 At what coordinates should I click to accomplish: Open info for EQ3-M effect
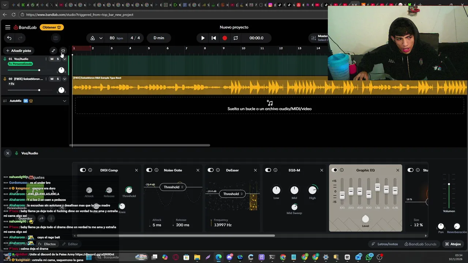[x=275, y=170]
